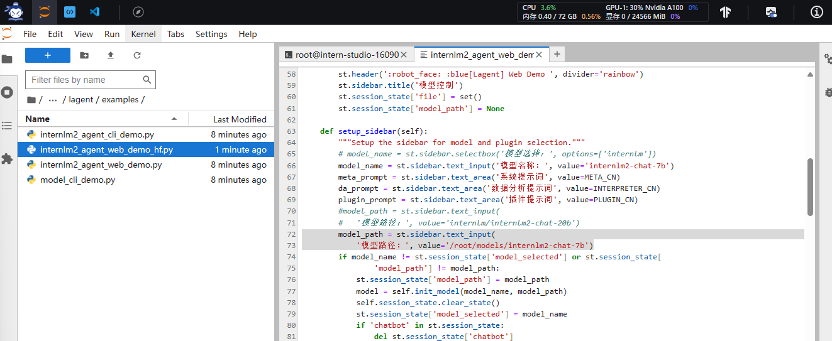The height and width of the screenshot is (341, 832).
Task: Open the Tabs menu
Action: click(175, 34)
